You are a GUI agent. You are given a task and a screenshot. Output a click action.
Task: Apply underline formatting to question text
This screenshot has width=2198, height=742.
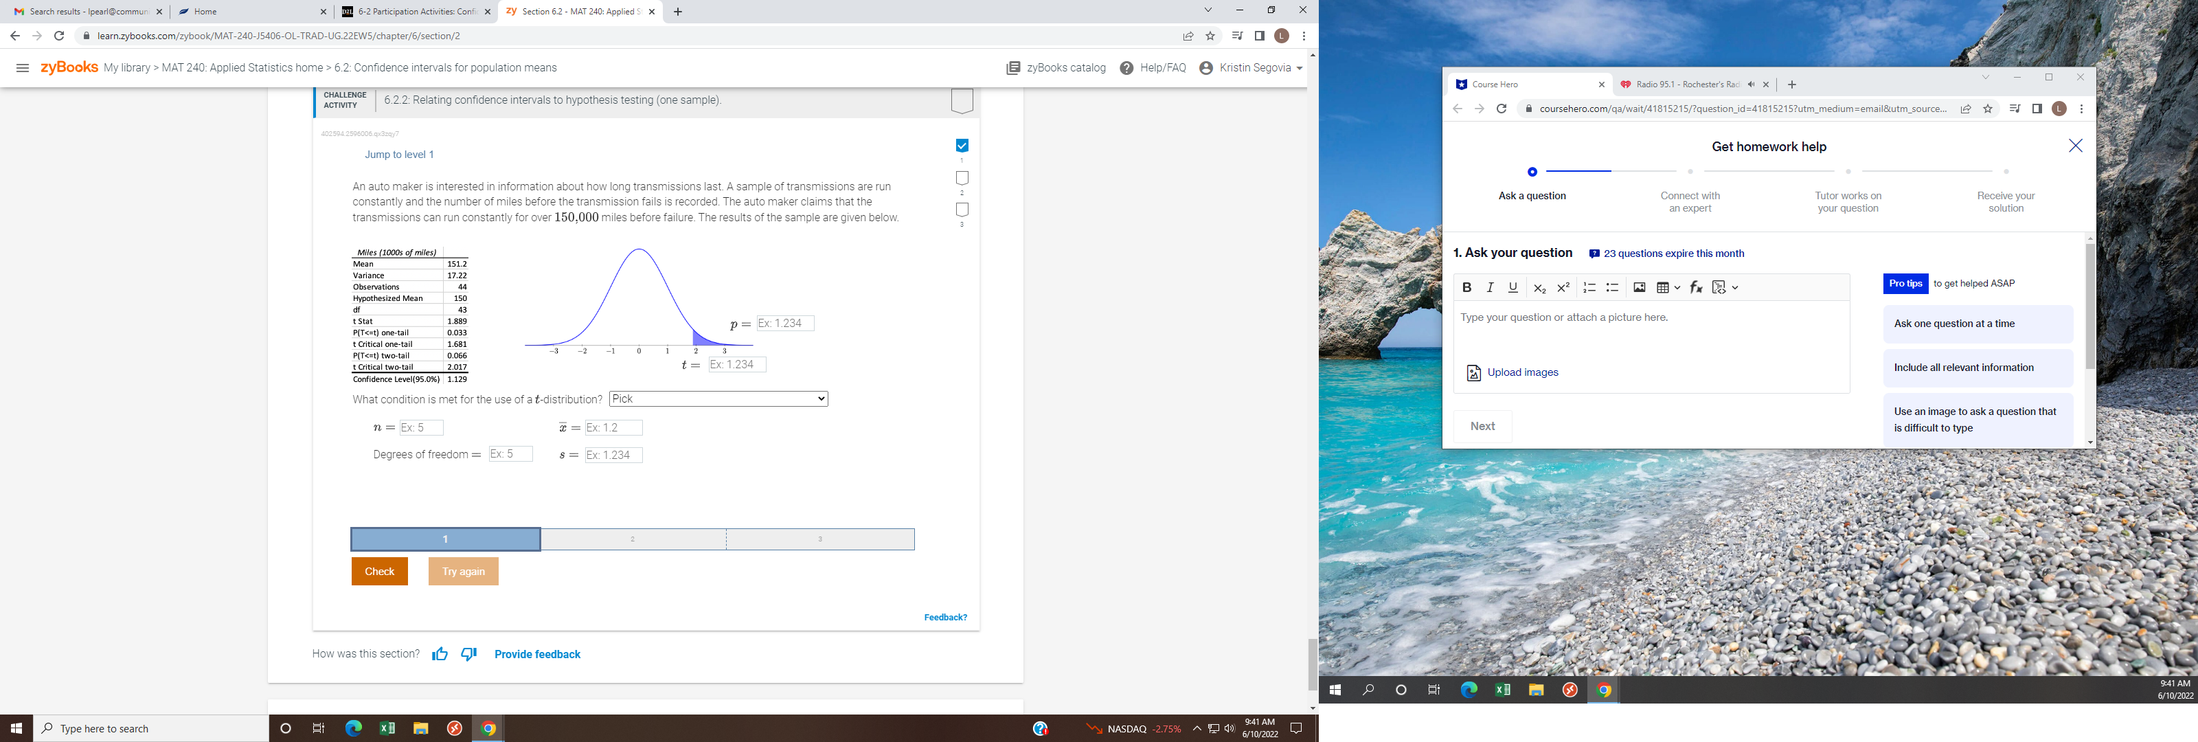click(x=1512, y=288)
